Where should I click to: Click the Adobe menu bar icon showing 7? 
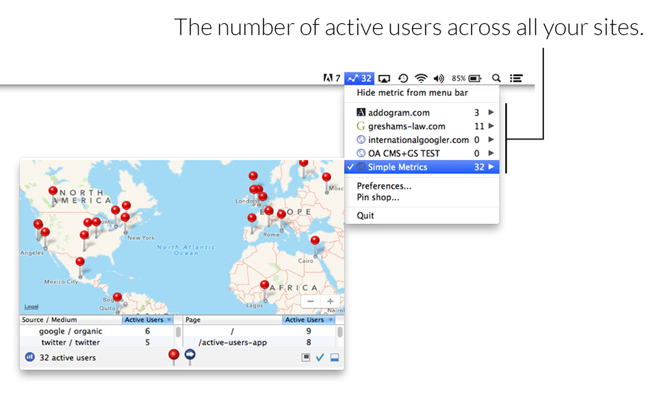331,78
